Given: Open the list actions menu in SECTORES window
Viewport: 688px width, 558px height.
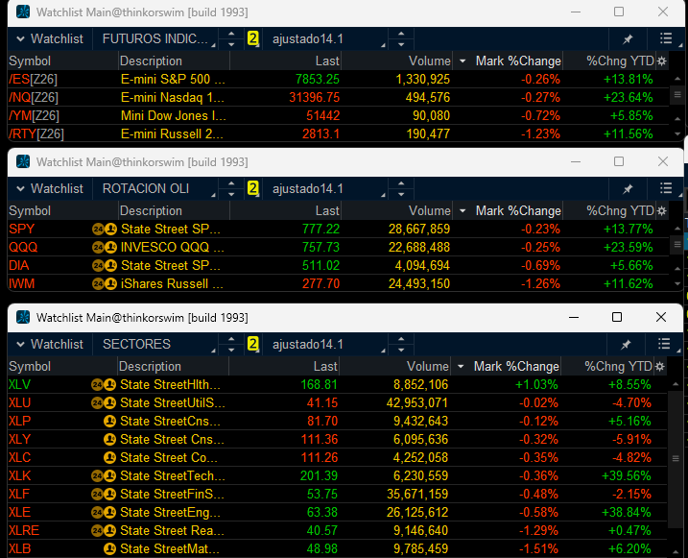Looking at the screenshot, I should click(664, 344).
